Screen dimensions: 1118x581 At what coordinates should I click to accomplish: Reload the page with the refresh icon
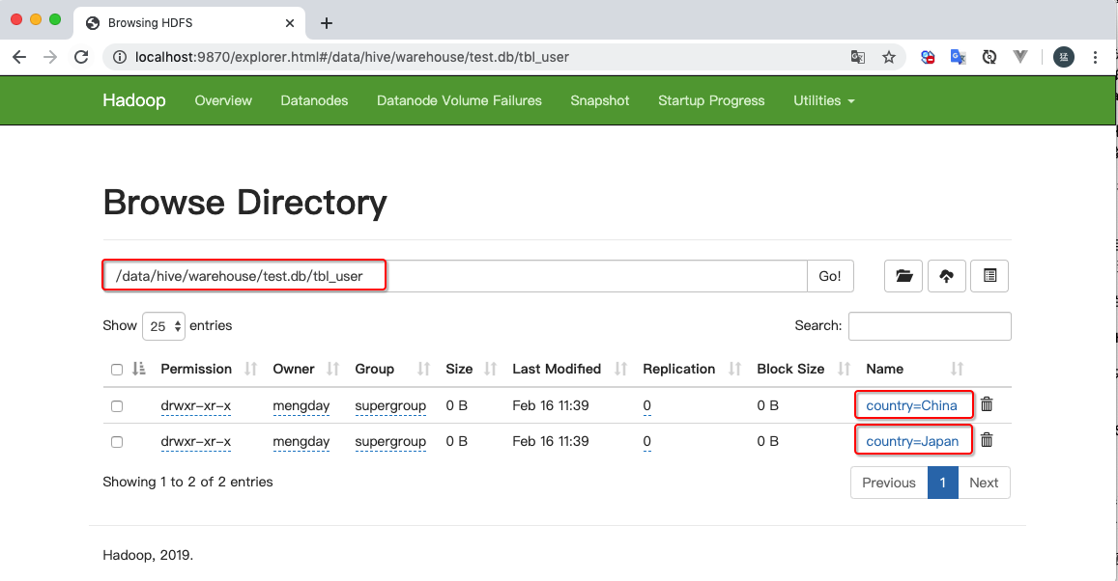click(81, 57)
